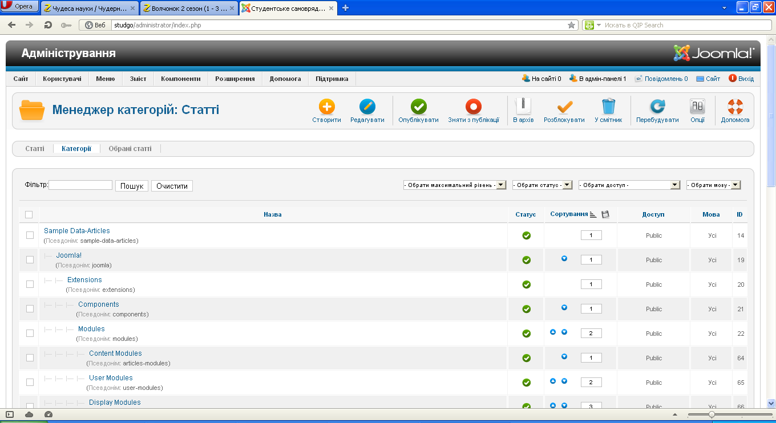The width and height of the screenshot is (776, 423).
Task: Open new browser tab with plus icon
Action: tap(345, 8)
